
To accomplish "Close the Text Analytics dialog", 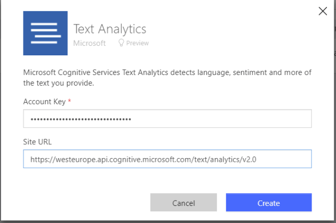I will click(x=323, y=11).
